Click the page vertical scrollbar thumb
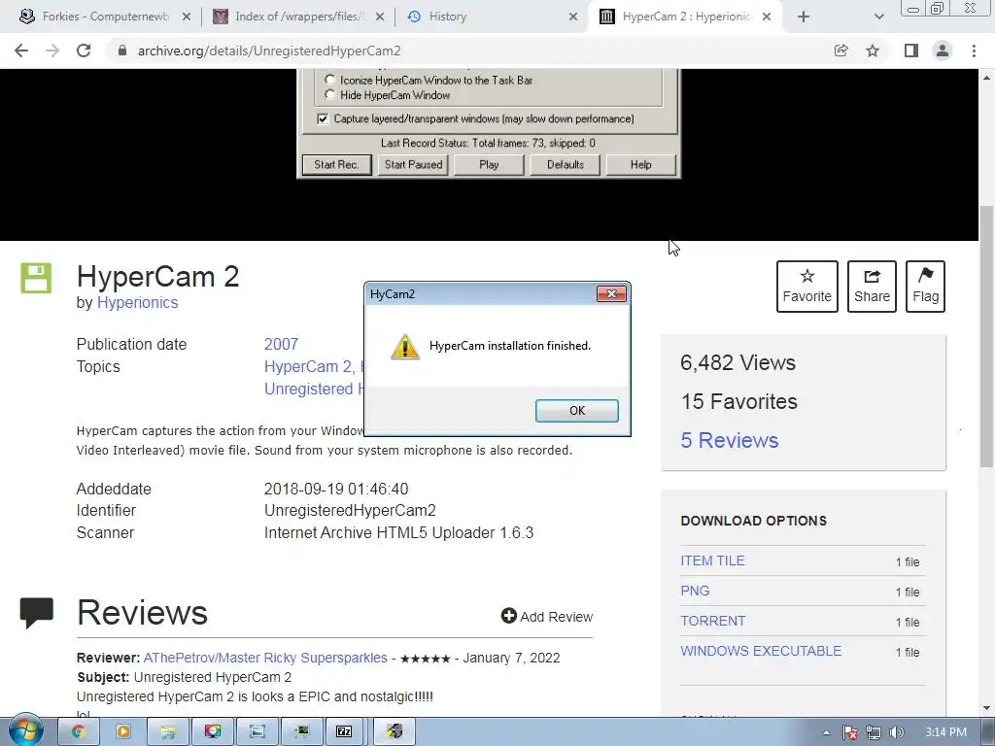This screenshot has width=995, height=746. point(986,337)
